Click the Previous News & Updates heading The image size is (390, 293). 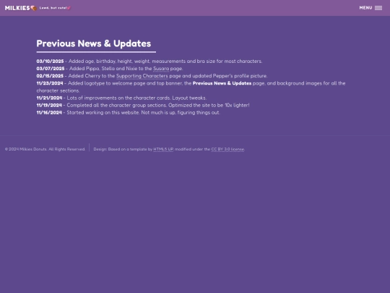click(x=93, y=43)
